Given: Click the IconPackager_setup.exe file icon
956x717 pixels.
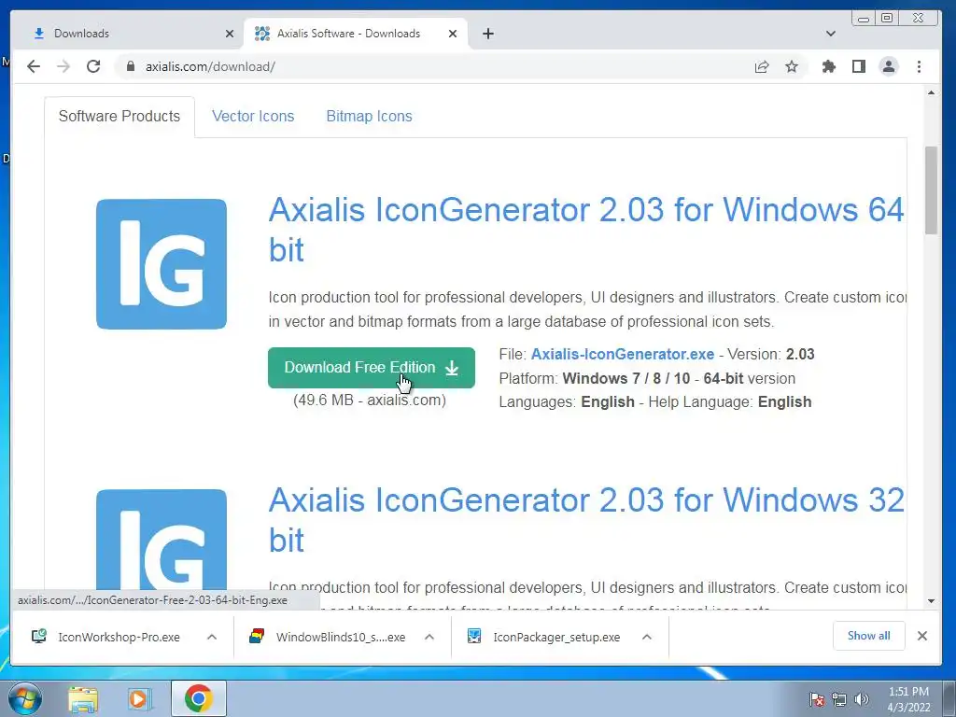Looking at the screenshot, I should pos(474,637).
